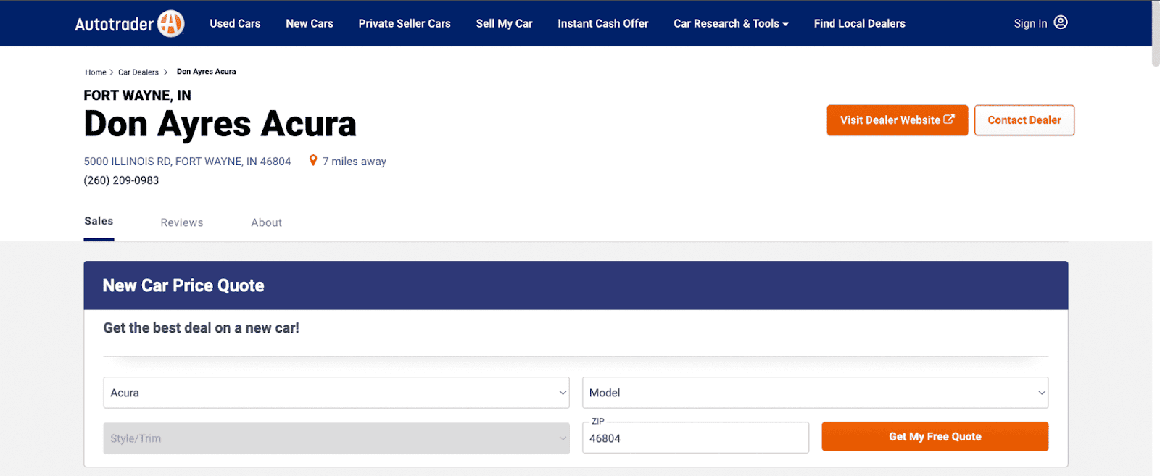The width and height of the screenshot is (1160, 476).
Task: Click the ZIP code input field
Action: pyautogui.click(x=695, y=438)
